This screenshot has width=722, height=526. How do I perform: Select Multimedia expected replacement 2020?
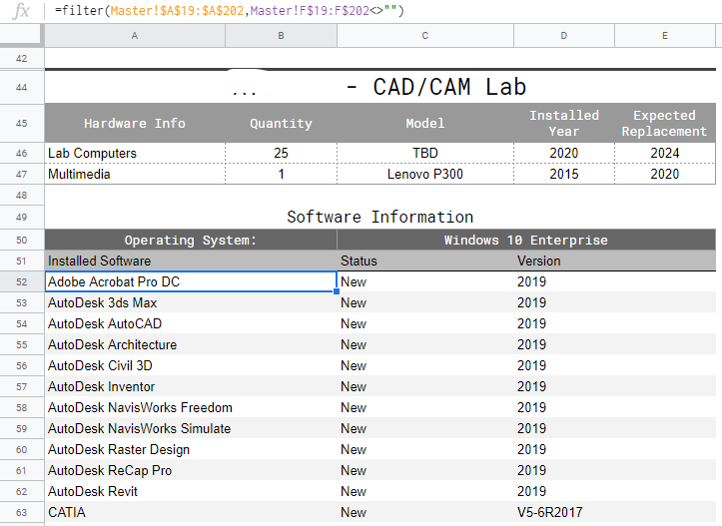[x=665, y=174]
